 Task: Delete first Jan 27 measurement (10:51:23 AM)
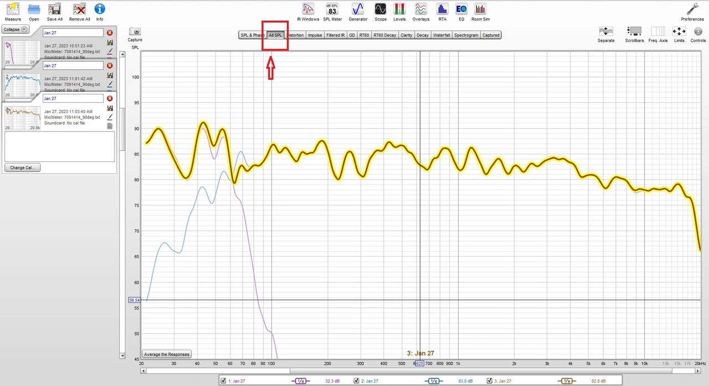point(110,33)
